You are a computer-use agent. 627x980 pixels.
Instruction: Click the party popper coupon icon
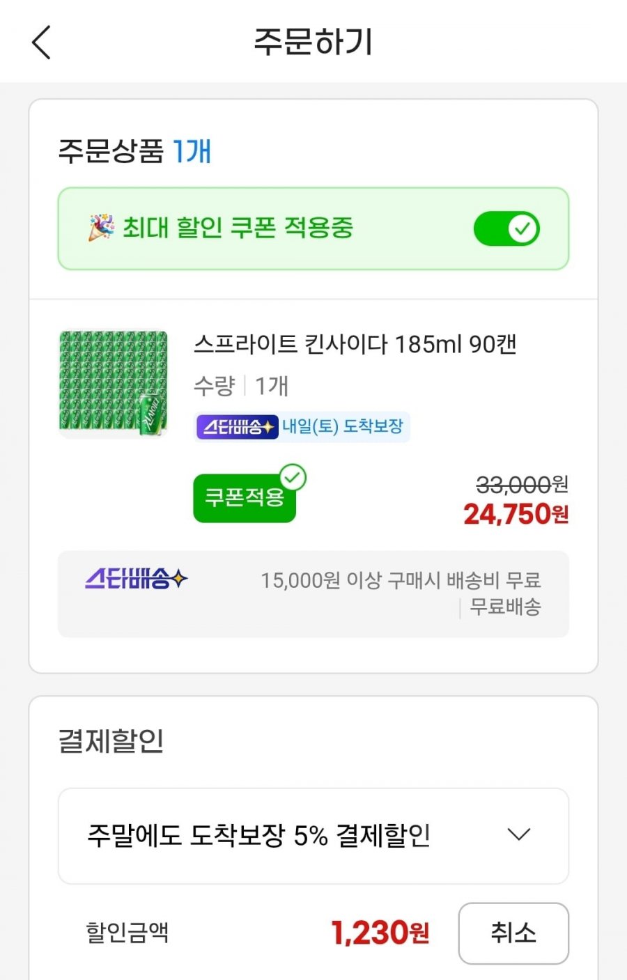point(101,227)
